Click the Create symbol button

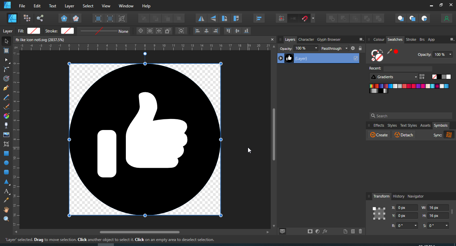click(379, 135)
